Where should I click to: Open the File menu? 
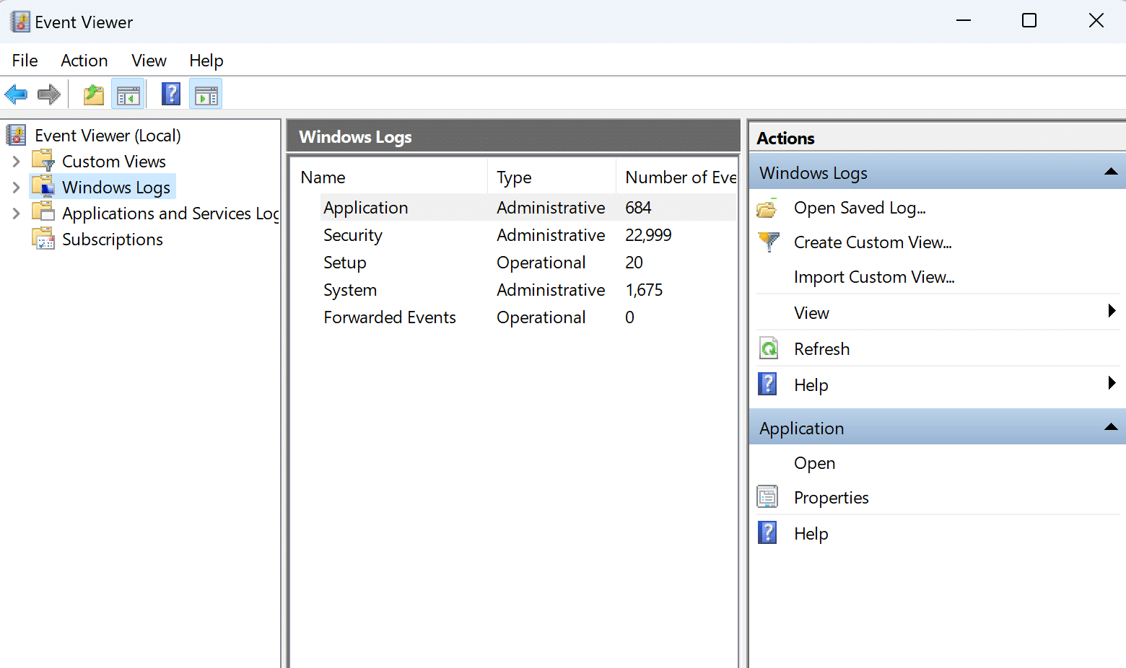pos(25,61)
